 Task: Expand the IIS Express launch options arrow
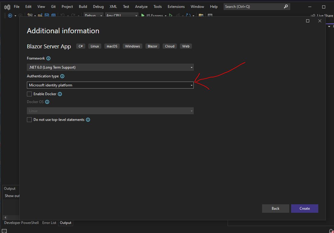[x=166, y=16]
